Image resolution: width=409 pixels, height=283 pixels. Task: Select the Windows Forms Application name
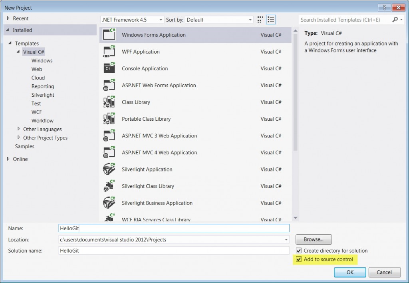pos(154,35)
